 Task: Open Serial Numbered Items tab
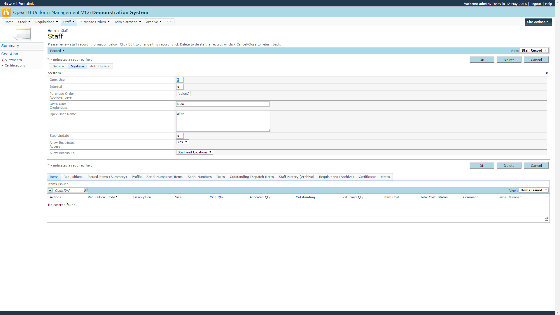(164, 177)
